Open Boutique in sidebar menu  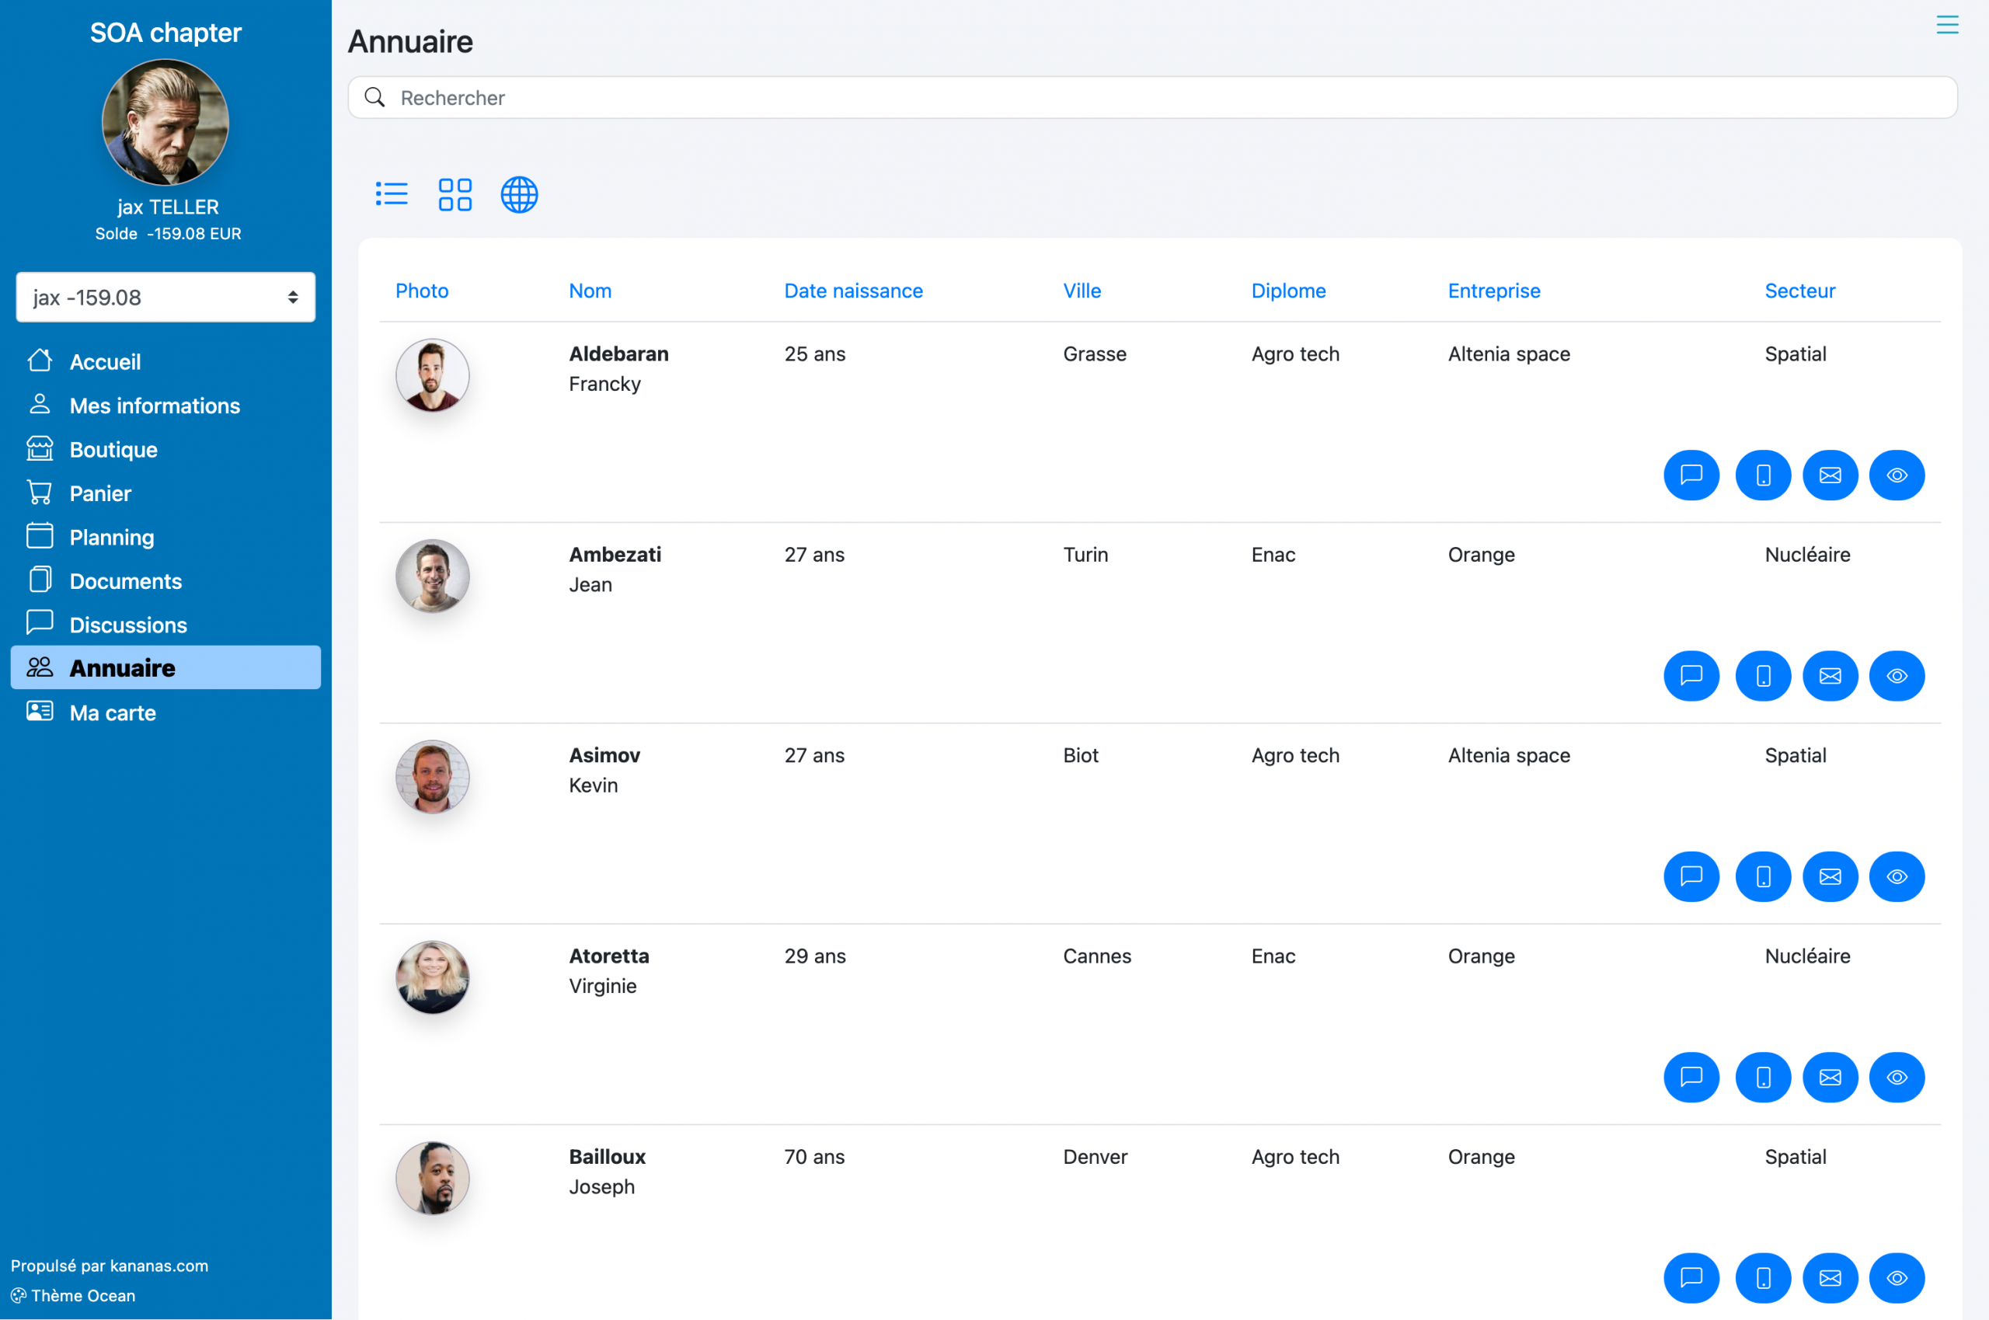(113, 450)
